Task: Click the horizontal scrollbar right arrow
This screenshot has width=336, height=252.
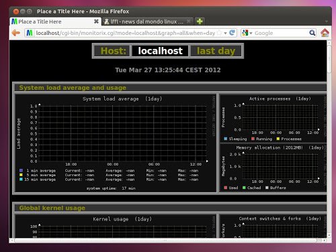Action: tap(325, 241)
